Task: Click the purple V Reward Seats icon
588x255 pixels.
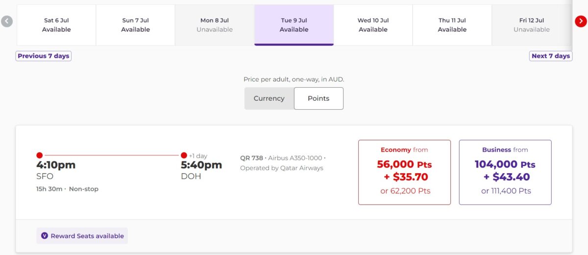Action: click(x=45, y=236)
